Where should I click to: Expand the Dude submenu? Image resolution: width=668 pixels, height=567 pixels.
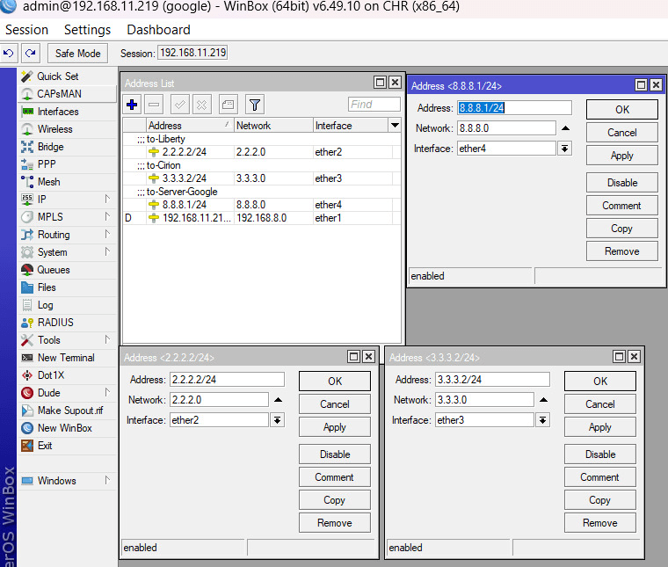(x=68, y=393)
